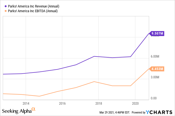Screen dimensions: 175x116
Task: Open the Seeking Alpha logo
Action: (x=19, y=111)
